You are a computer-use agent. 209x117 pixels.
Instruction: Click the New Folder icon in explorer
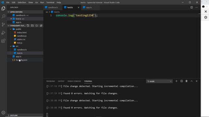click(32, 26)
